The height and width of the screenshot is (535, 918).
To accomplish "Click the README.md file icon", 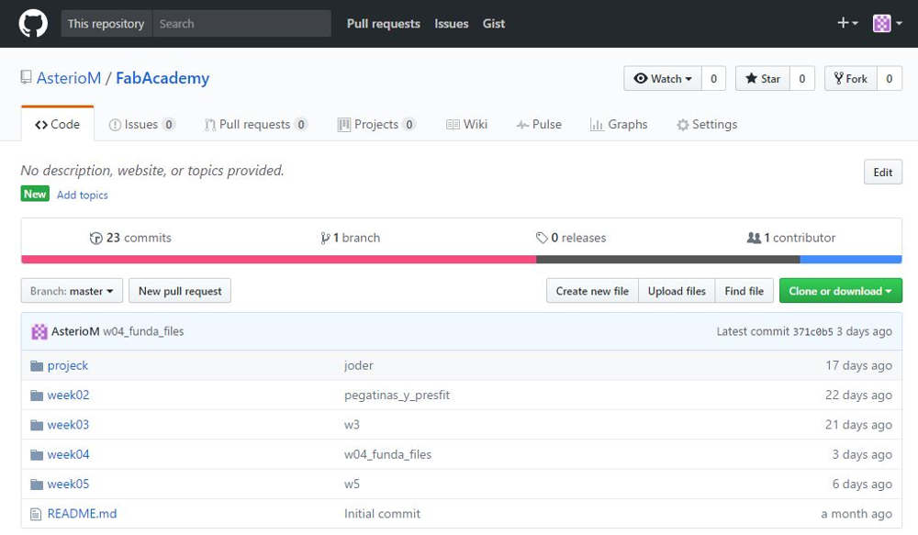I will pyautogui.click(x=36, y=514).
